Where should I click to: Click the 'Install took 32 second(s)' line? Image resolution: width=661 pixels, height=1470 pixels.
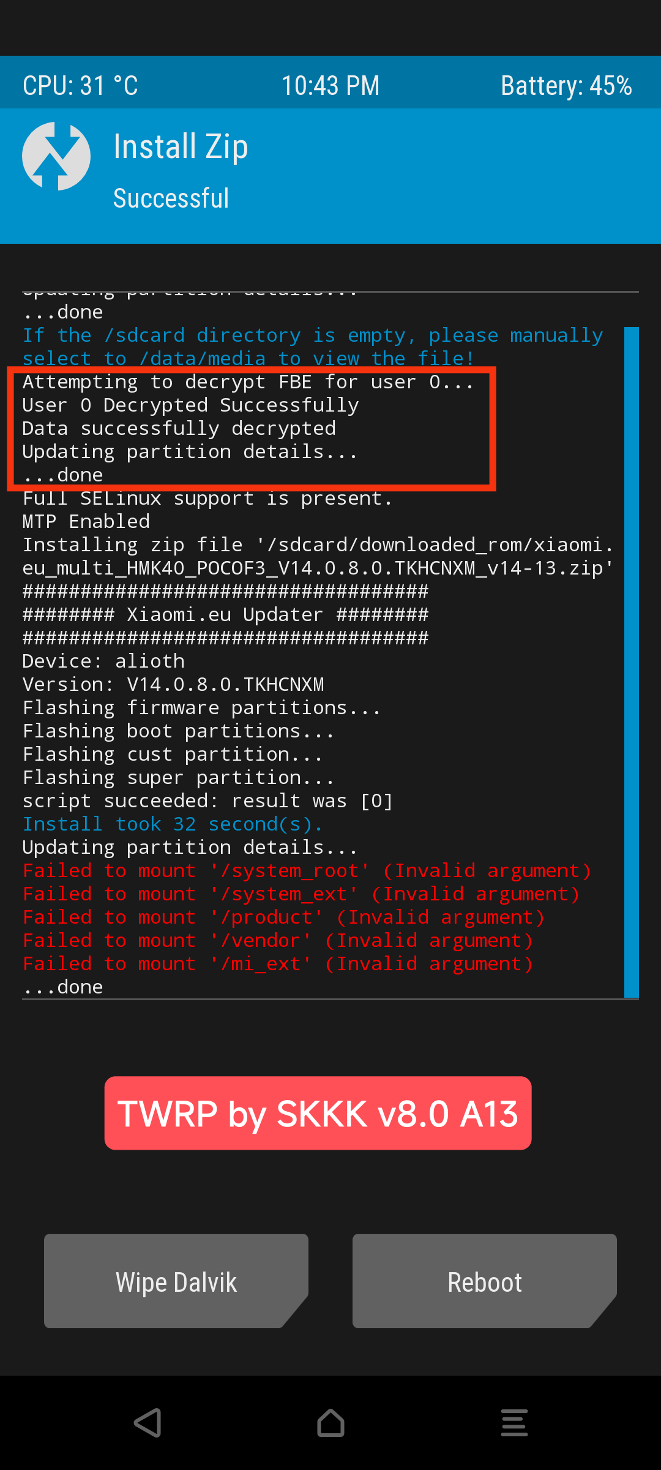(x=173, y=824)
